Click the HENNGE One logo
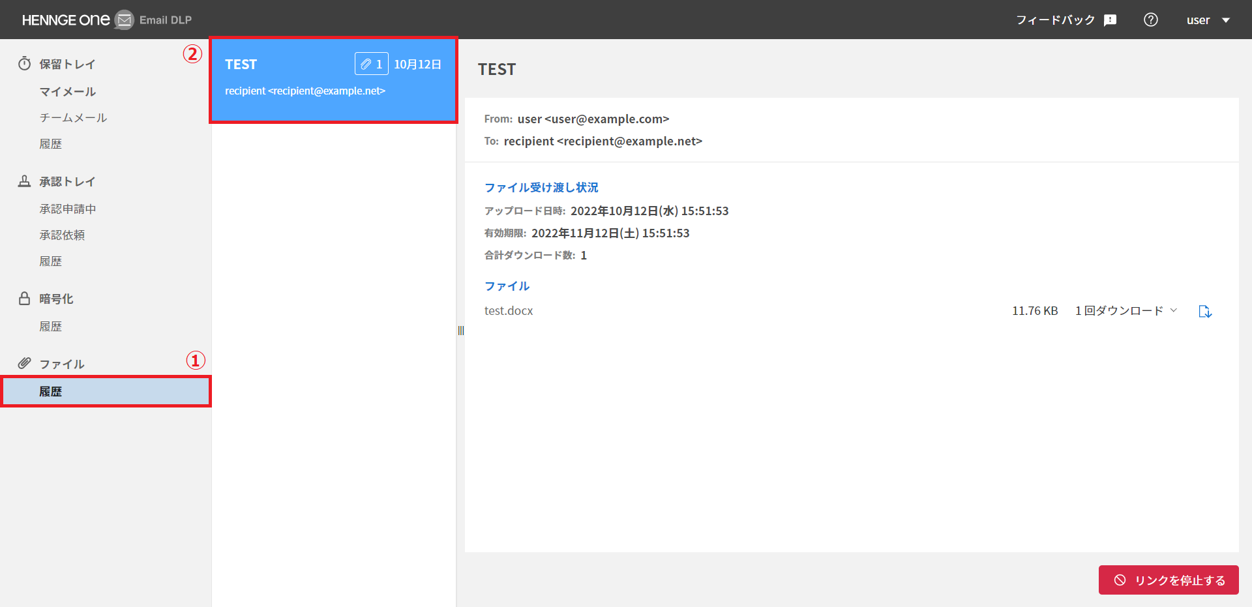Viewport: 1252px width, 607px height. click(66, 20)
